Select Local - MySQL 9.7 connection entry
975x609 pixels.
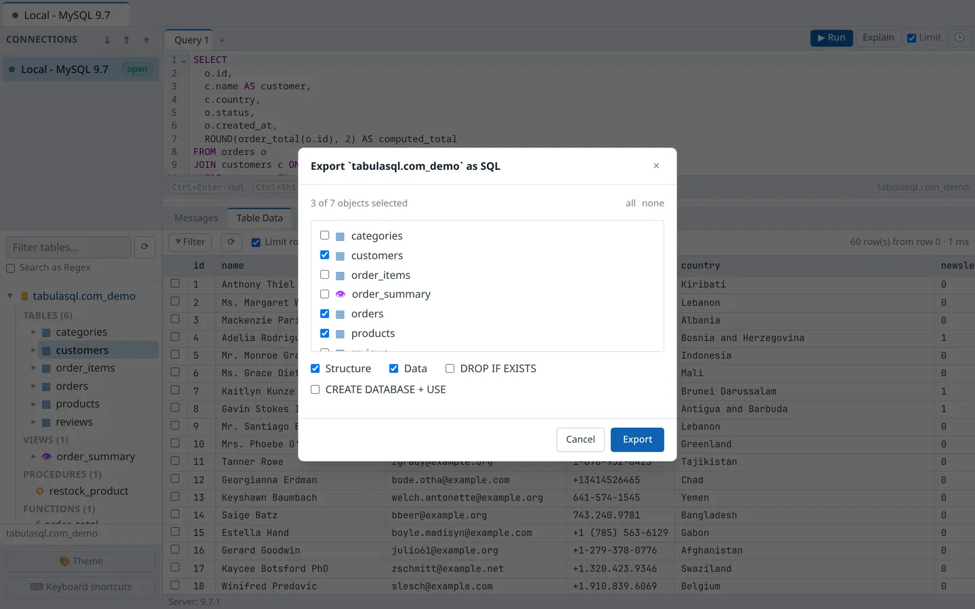(x=81, y=69)
